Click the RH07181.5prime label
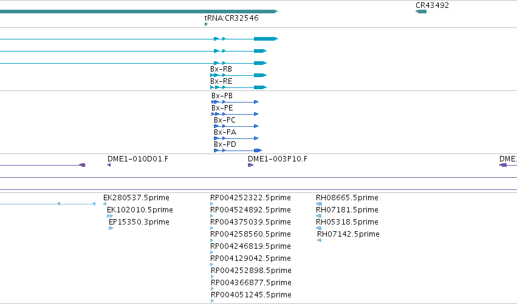Image resolution: width=517 pixels, height=304 pixels. 347,210
